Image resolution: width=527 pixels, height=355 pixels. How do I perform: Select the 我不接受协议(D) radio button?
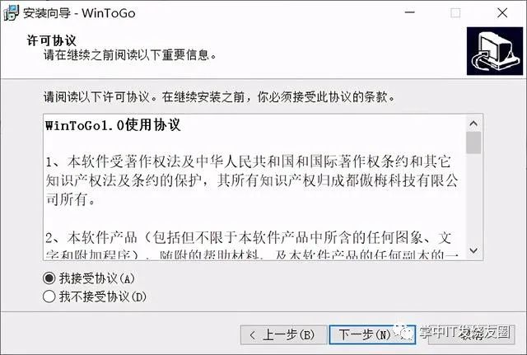pyautogui.click(x=49, y=297)
